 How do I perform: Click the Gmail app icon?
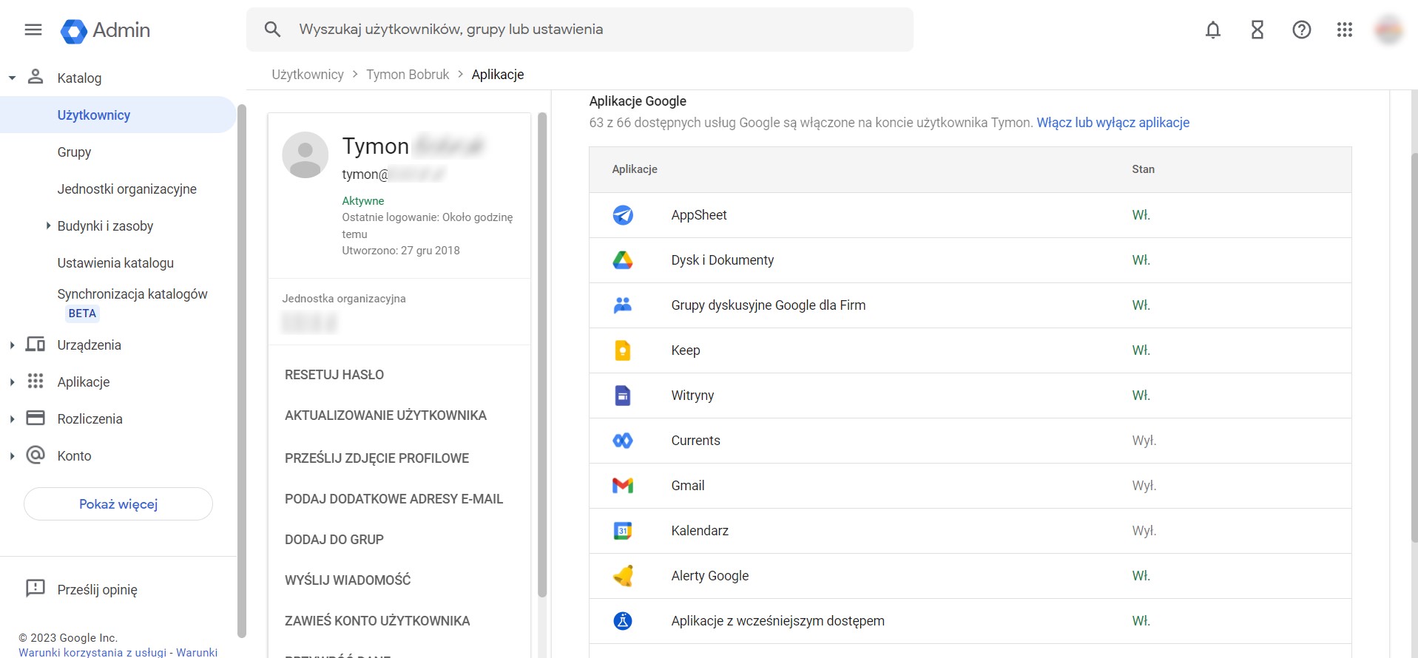click(x=623, y=486)
